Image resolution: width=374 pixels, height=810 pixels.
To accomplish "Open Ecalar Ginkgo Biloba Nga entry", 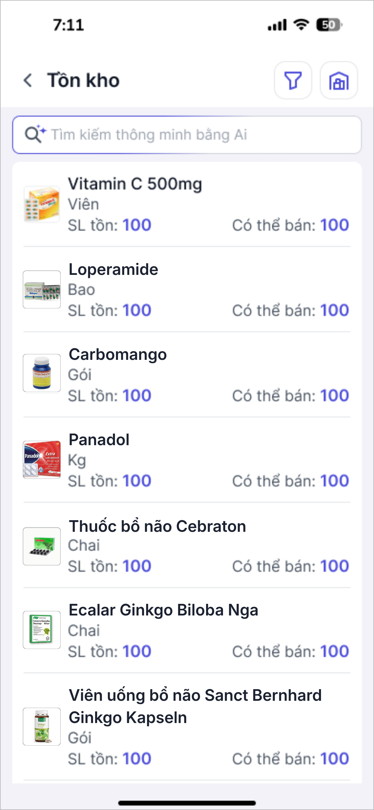I will [163, 610].
